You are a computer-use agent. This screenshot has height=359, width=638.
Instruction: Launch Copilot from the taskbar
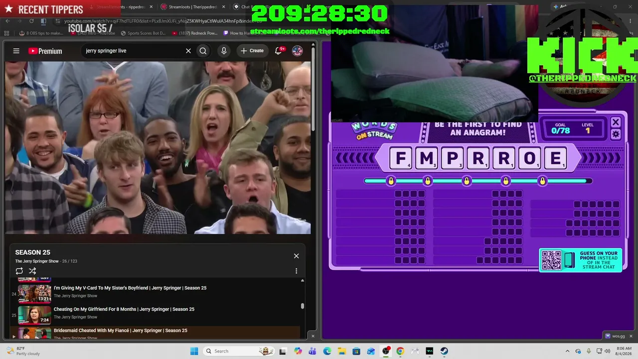coord(298,351)
